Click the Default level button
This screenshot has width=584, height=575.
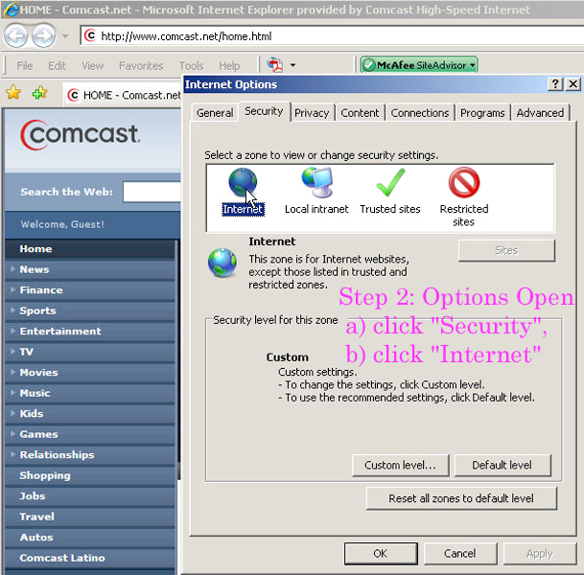[502, 465]
